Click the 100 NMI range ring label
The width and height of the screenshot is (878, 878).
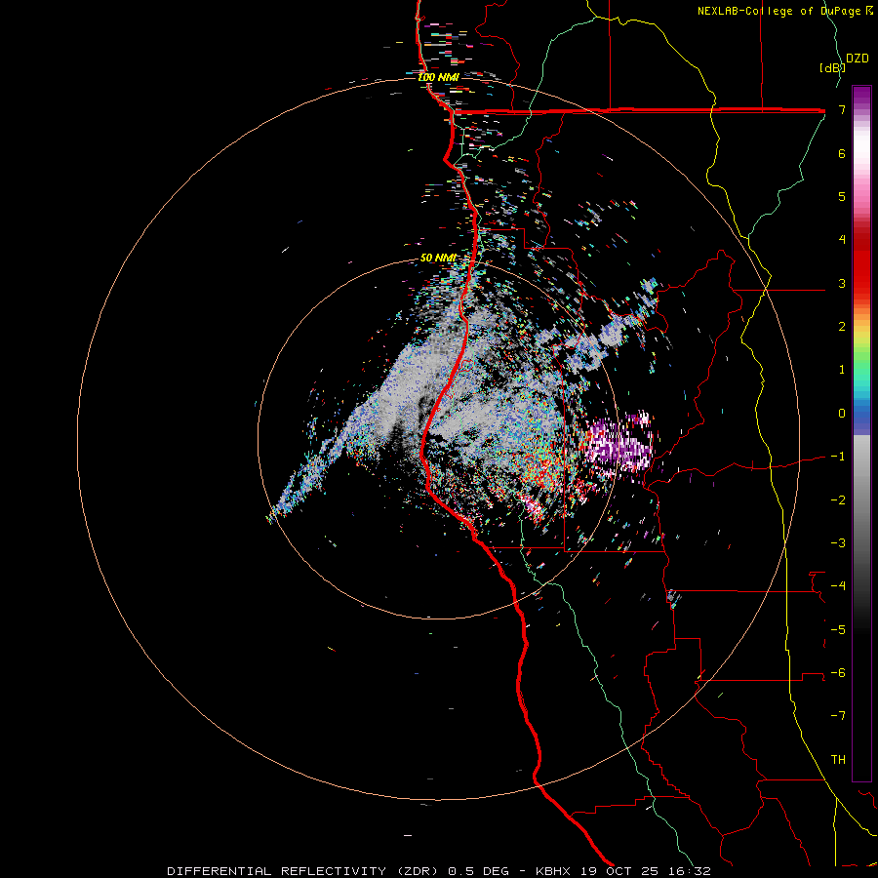click(x=438, y=77)
